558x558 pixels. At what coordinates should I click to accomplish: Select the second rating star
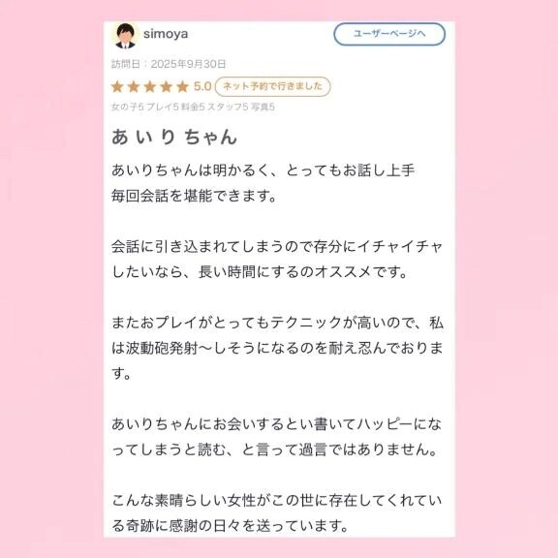[134, 86]
